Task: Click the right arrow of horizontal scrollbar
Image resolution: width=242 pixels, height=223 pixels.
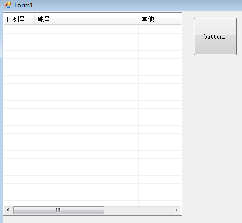Action: [177, 210]
